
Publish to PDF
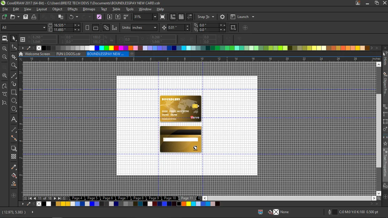(x=126, y=17)
